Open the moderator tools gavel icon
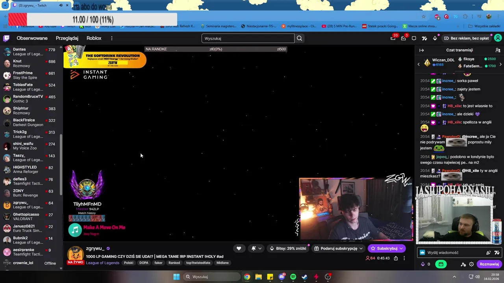Image resolution: width=504 pixels, height=283 pixels. pyautogui.click(x=463, y=264)
